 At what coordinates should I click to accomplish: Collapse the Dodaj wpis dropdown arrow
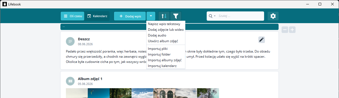(151, 16)
